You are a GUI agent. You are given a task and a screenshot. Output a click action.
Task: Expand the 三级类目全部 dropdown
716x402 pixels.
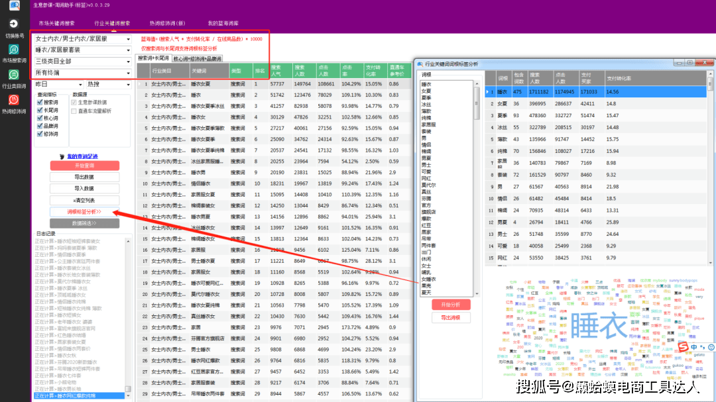coord(83,62)
